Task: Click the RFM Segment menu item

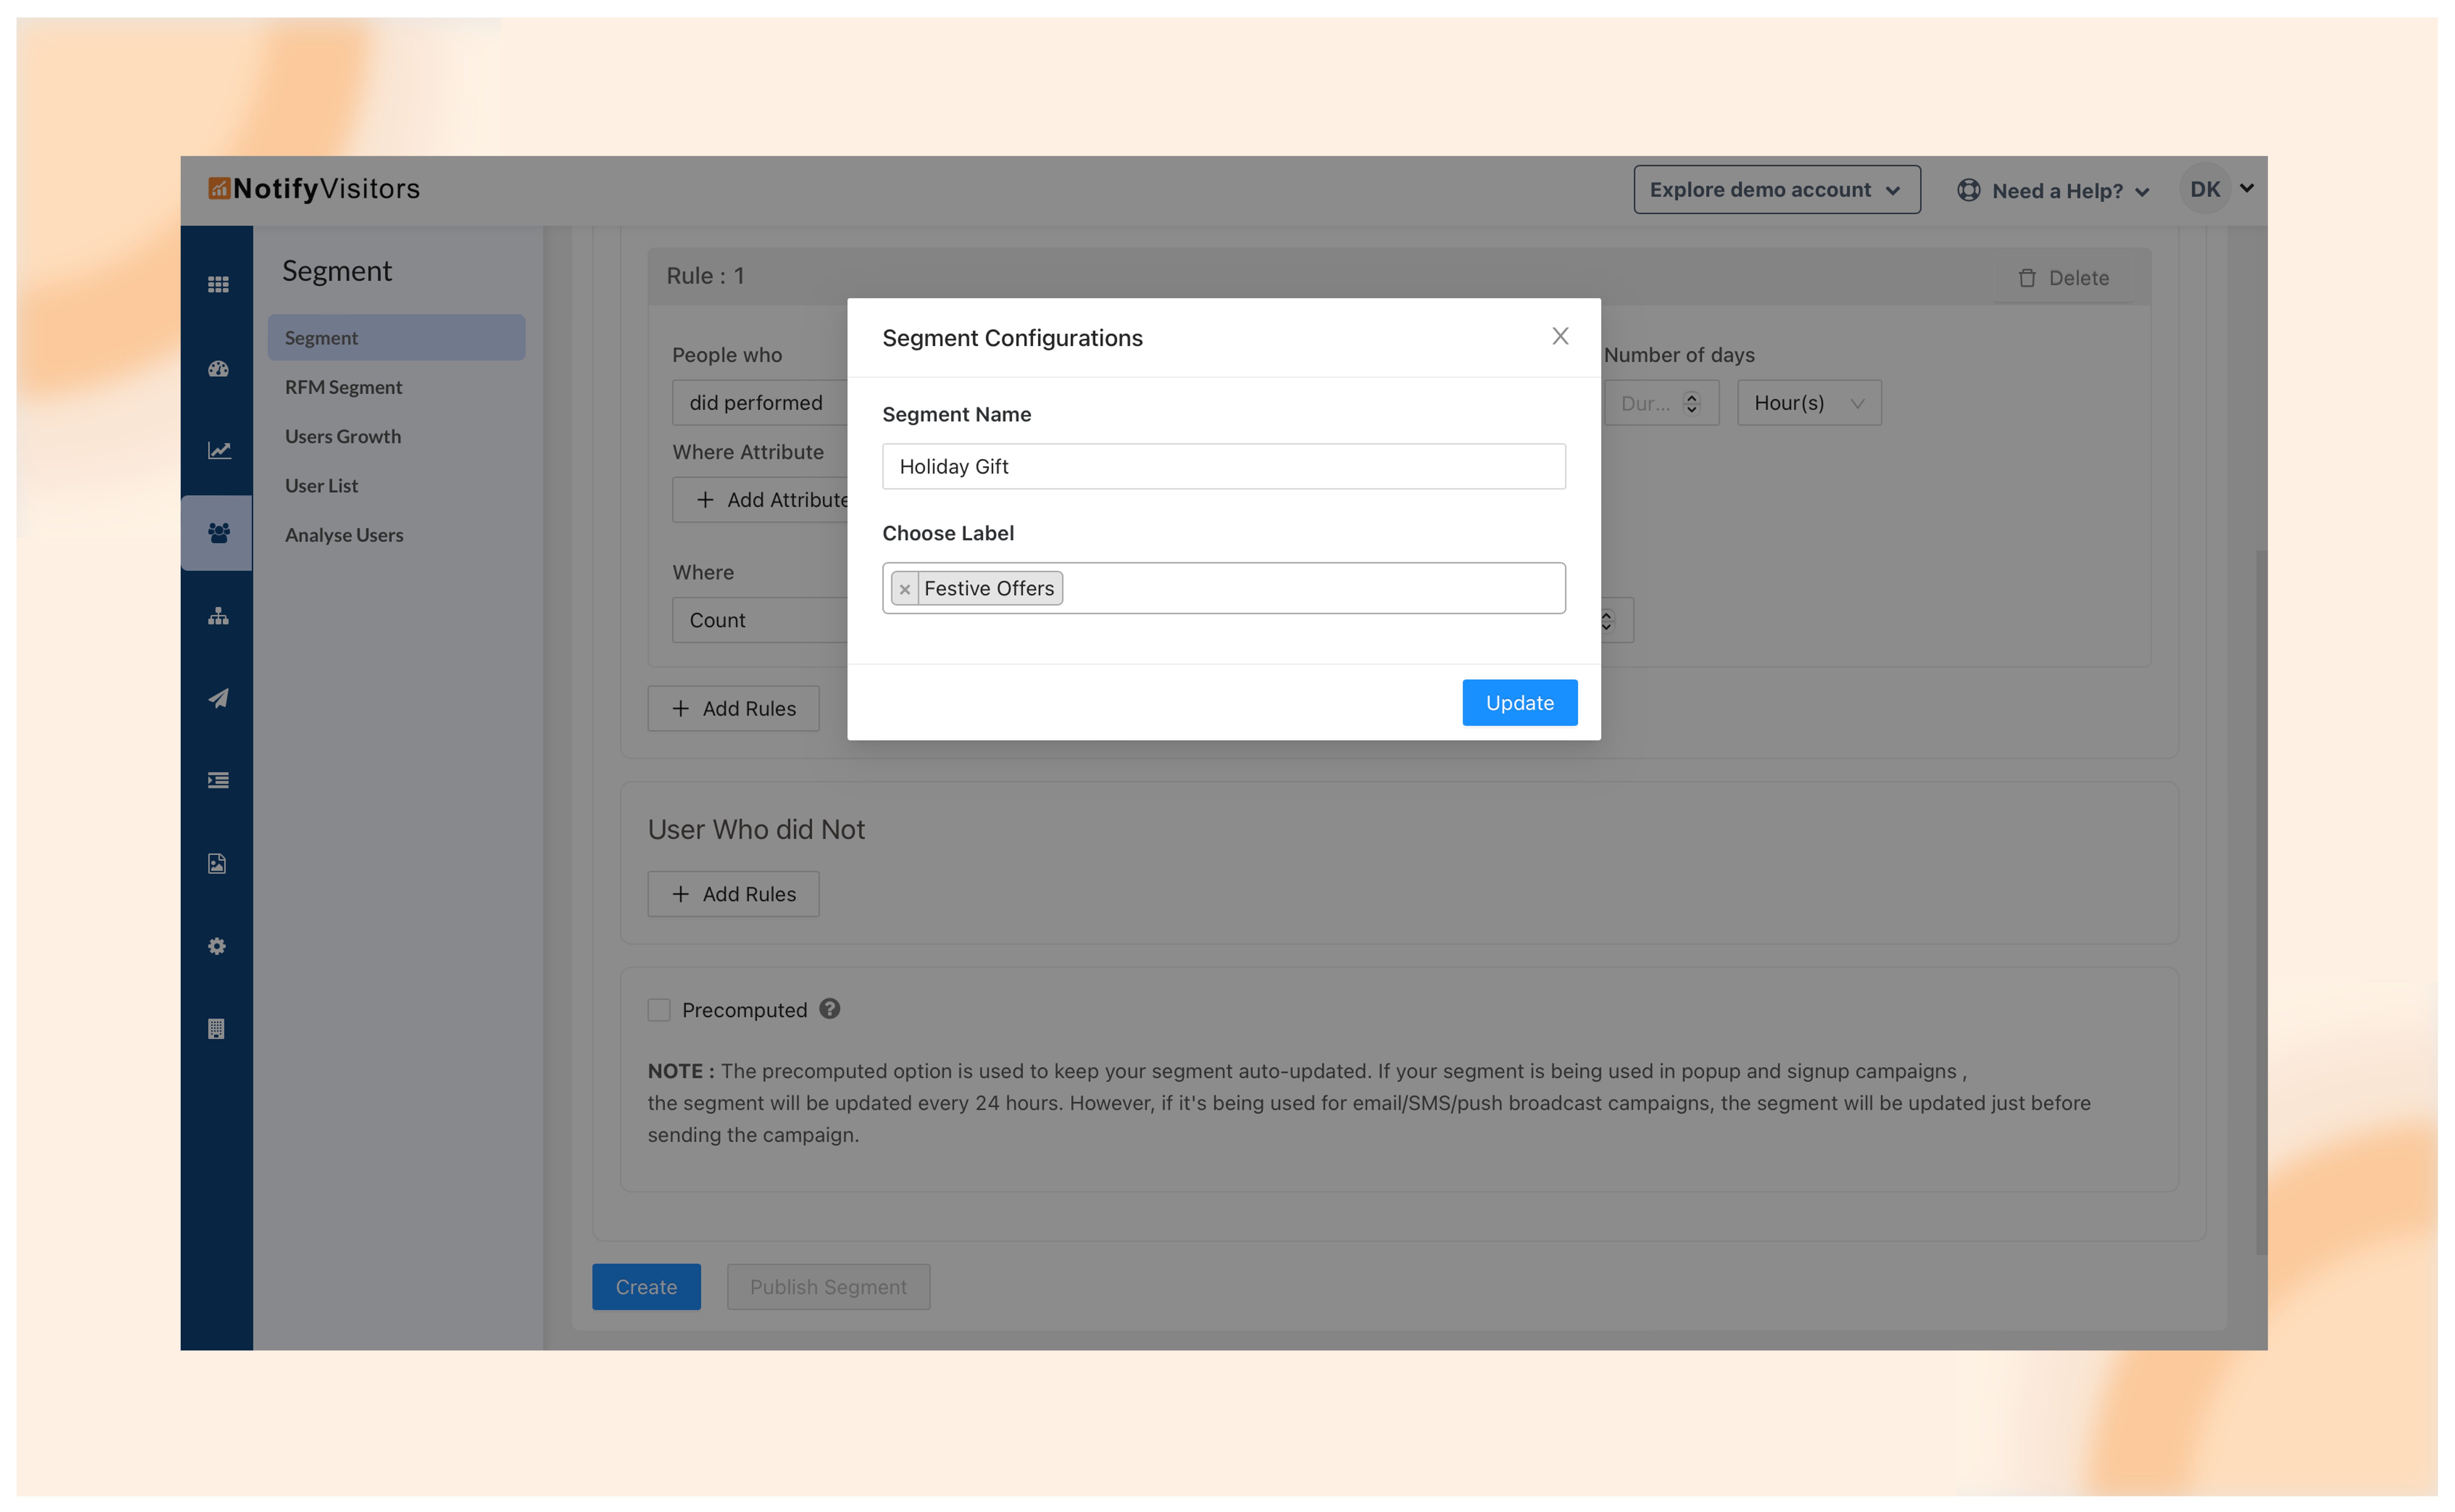Action: pos(344,386)
